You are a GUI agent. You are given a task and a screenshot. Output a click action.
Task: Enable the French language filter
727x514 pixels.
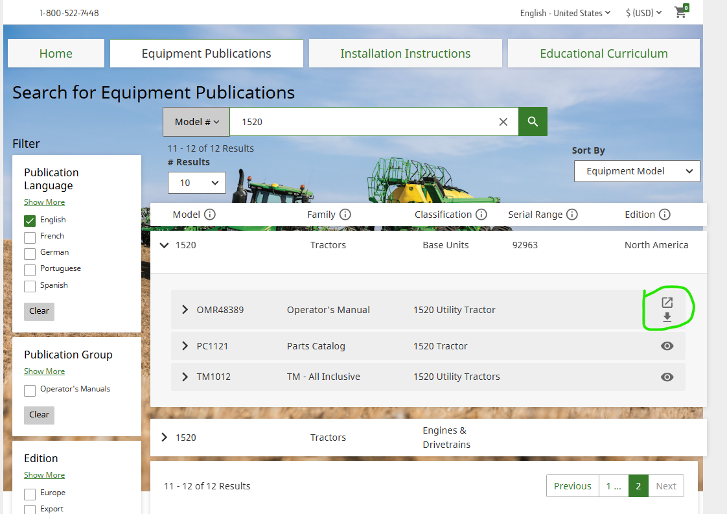point(30,237)
